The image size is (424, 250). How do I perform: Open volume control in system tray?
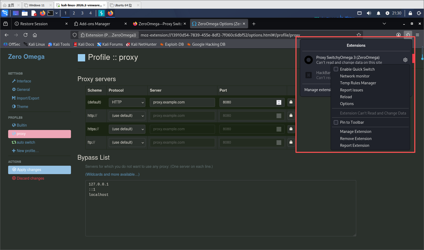tap(369, 13)
